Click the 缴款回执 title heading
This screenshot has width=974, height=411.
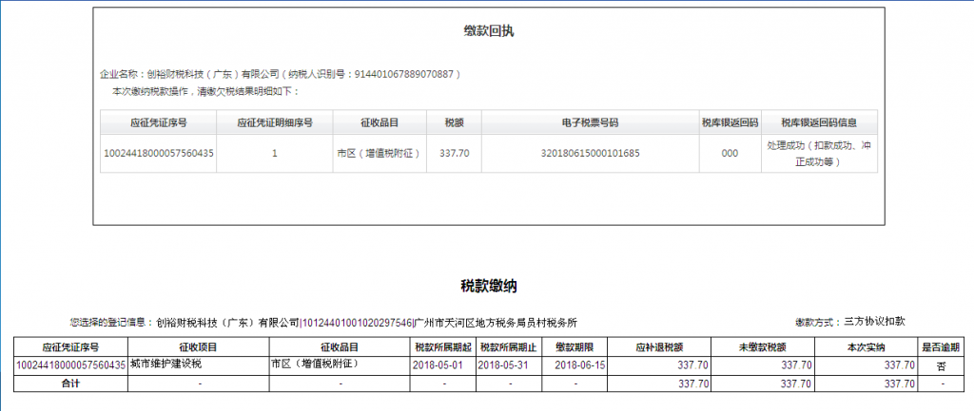tap(489, 31)
